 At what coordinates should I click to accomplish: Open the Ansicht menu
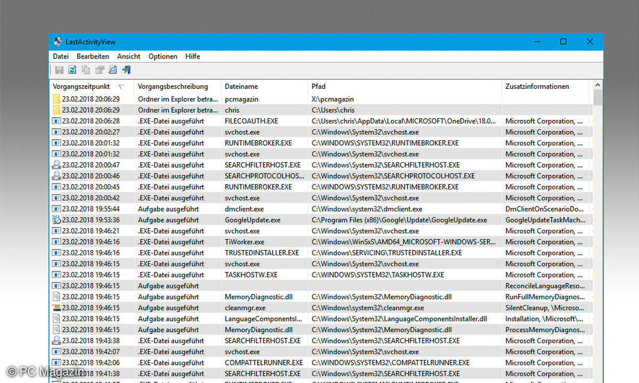point(129,56)
